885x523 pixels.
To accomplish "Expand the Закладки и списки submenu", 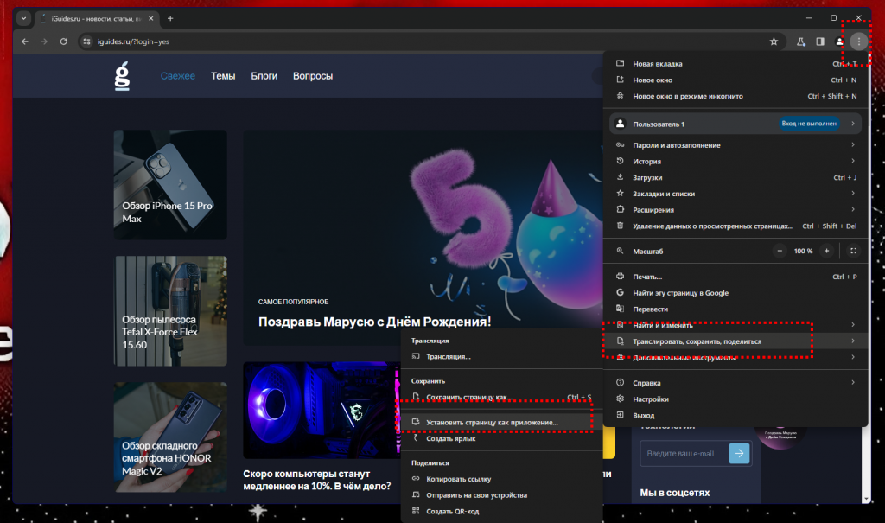I will coord(735,194).
